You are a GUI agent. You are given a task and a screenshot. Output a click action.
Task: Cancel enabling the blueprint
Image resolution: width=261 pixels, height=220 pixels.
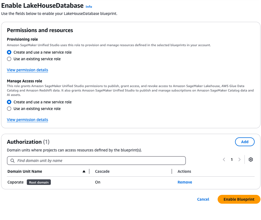pyautogui.click(x=203, y=199)
